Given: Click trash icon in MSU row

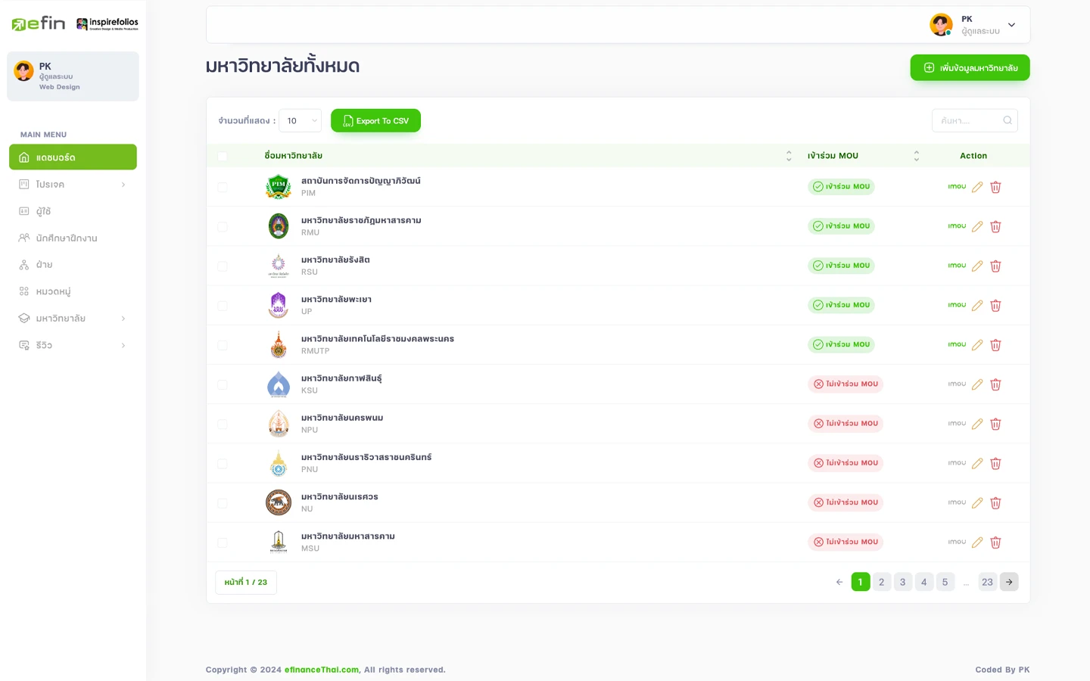Looking at the screenshot, I should point(995,543).
